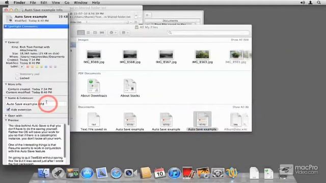326x183 pixels.
Task: Open the Apple menu
Action: pyautogui.click(x=7, y=3)
